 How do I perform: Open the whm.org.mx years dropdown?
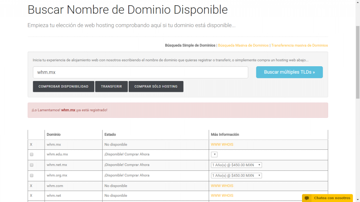click(236, 175)
